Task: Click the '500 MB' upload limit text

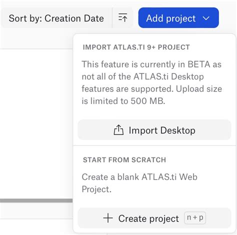Action: click(x=147, y=101)
